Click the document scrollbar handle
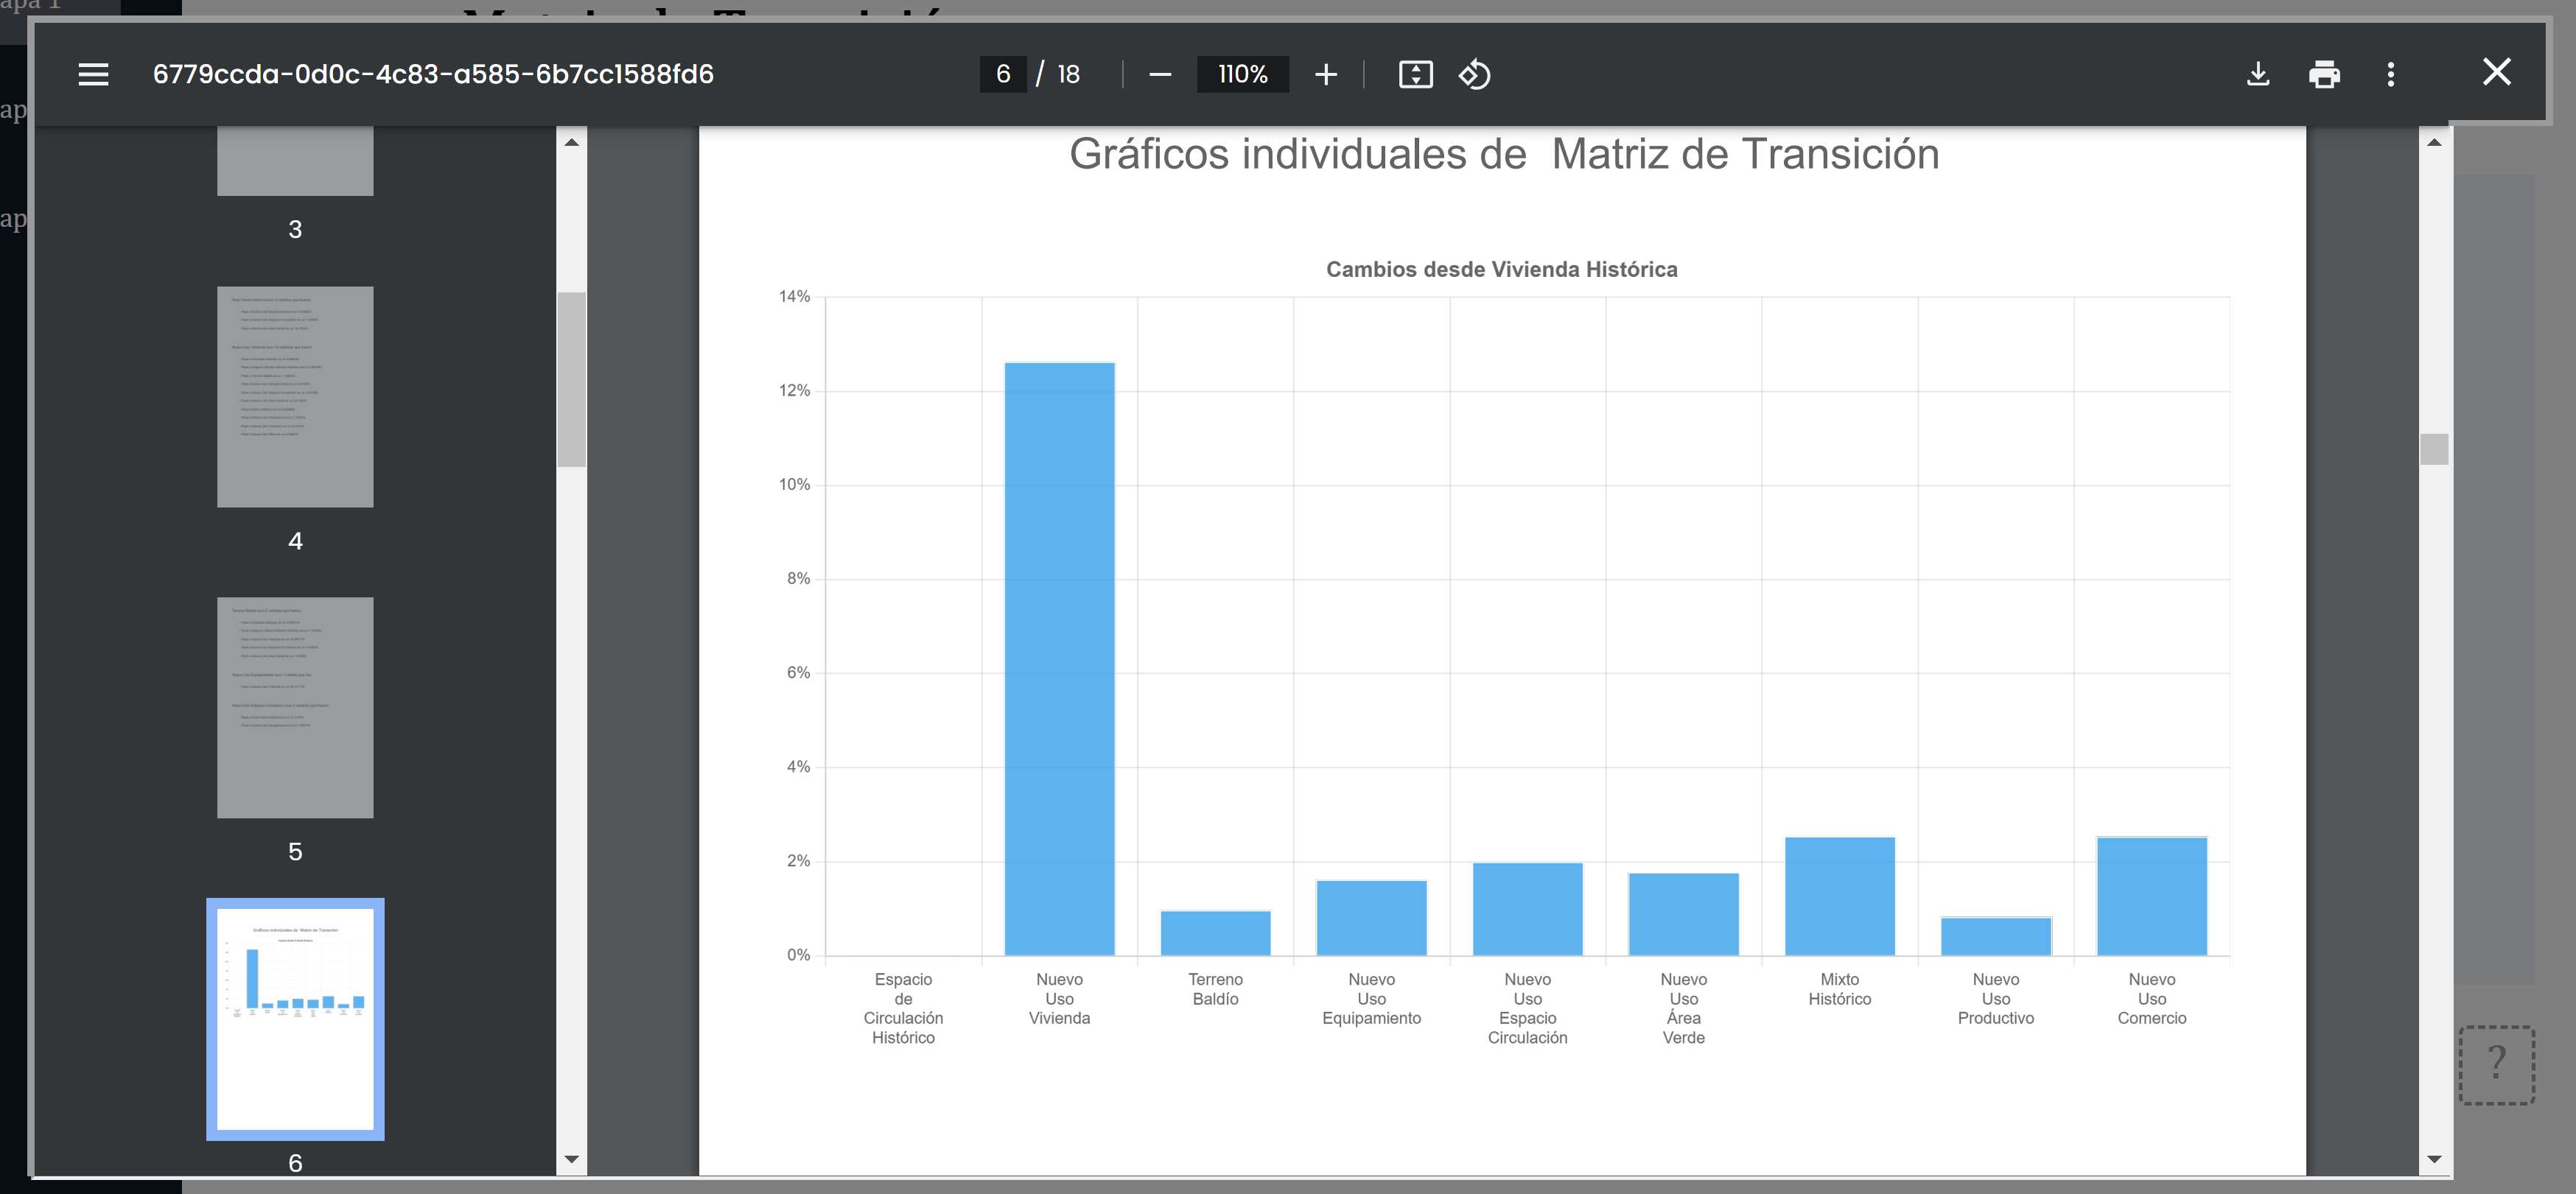This screenshot has width=2576, height=1194. coord(2434,449)
